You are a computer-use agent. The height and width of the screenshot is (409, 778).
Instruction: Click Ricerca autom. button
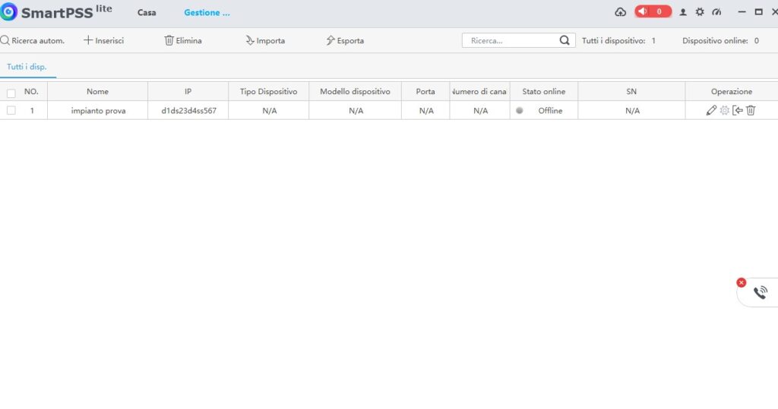pos(33,41)
